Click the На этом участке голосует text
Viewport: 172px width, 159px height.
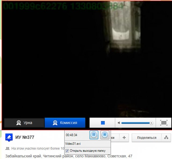tap(38, 148)
